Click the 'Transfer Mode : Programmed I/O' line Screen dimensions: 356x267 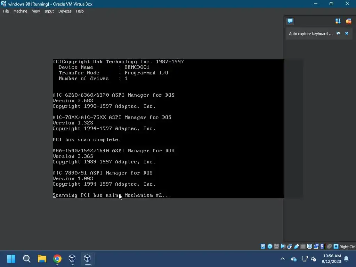point(114,73)
